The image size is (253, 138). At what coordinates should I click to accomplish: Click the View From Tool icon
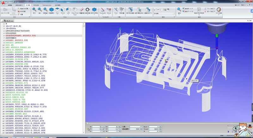75,10
